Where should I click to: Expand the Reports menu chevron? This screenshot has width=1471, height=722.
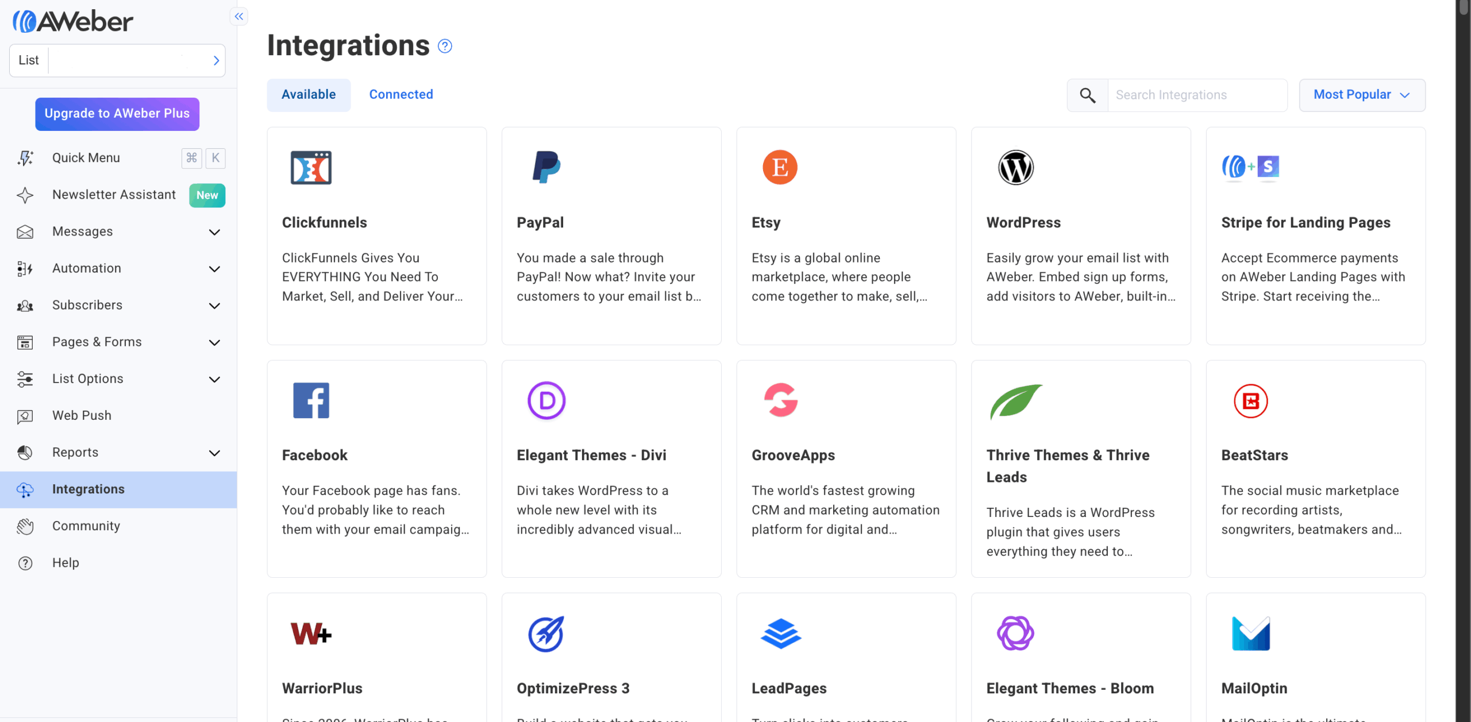pyautogui.click(x=214, y=453)
